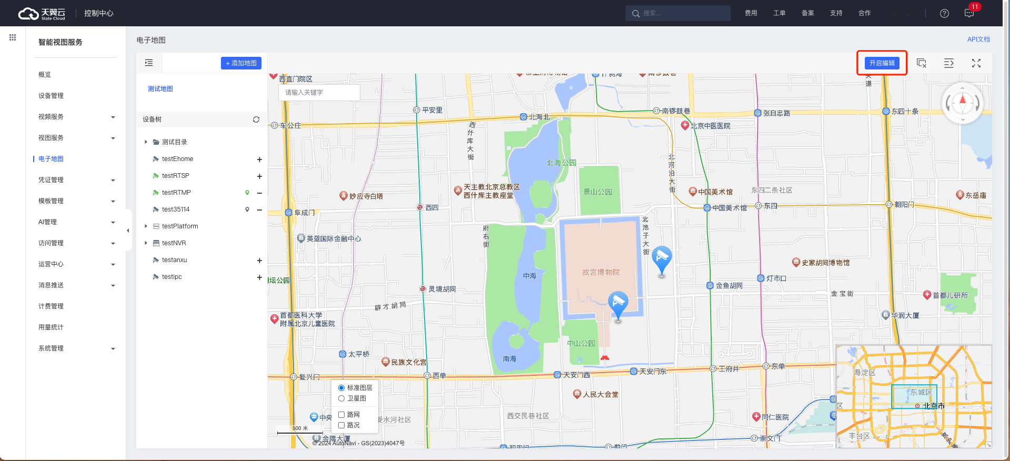Viewport: 1010px width, 461px height.
Task: Select camera marker near 北池子大街
Action: tap(662, 260)
